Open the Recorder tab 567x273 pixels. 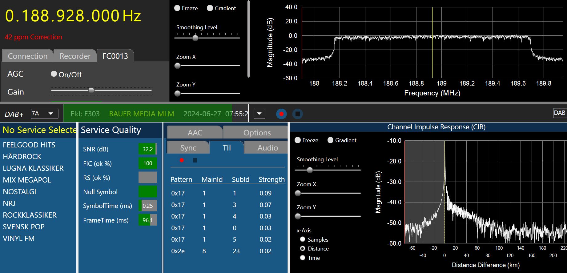[x=75, y=56]
